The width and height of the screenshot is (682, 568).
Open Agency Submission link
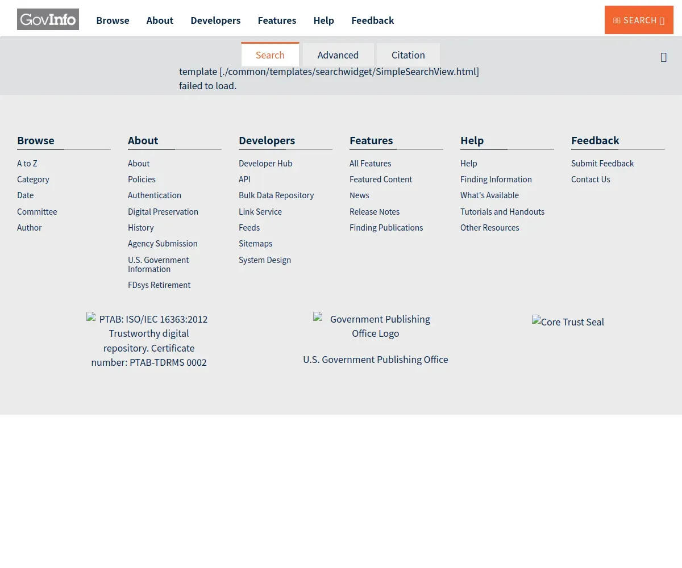(163, 244)
